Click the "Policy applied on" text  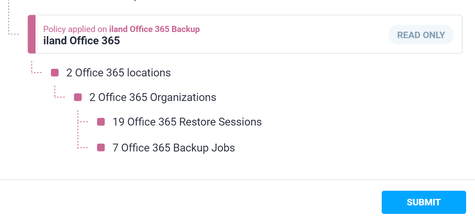pyautogui.click(x=75, y=29)
